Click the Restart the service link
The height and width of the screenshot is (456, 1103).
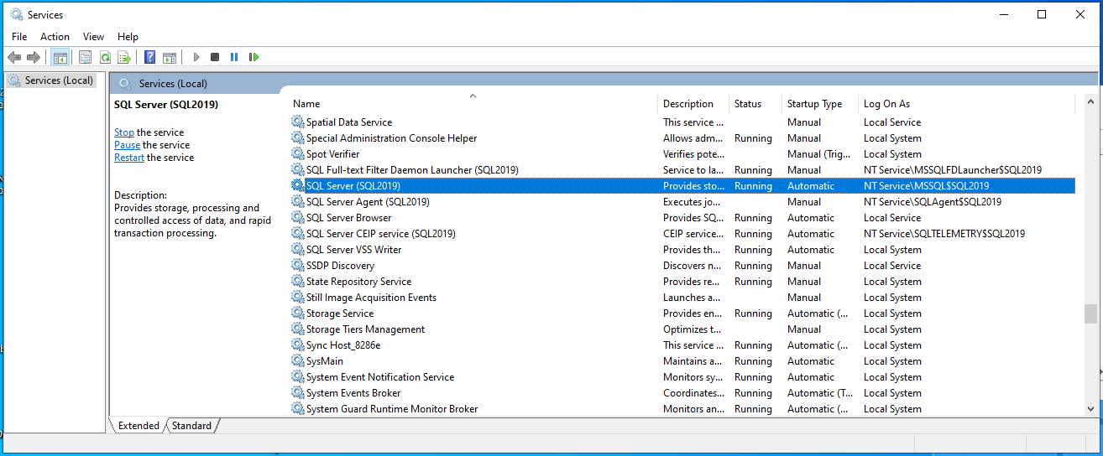tap(129, 158)
